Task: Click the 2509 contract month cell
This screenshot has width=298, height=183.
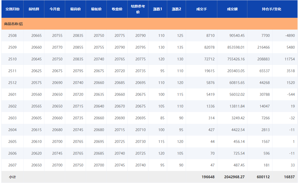Action: coord(12,47)
